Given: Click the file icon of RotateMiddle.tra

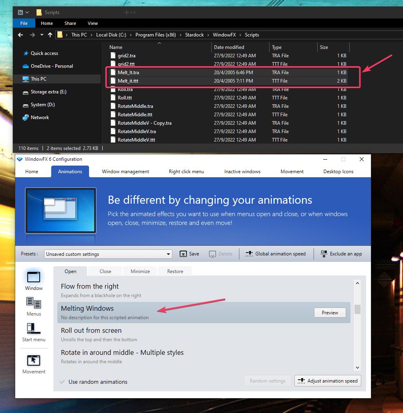Looking at the screenshot, I should (113, 106).
